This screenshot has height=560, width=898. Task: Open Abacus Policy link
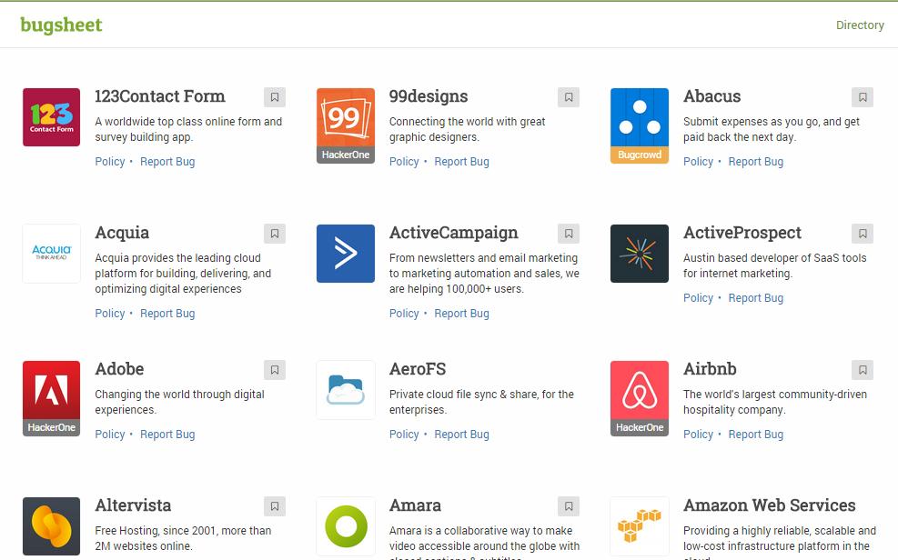pos(698,162)
